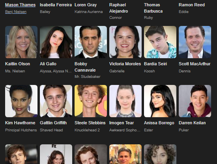Viewport: 217px width, 164px height.
Task: Open the Ramon Reed cast entry
Action: pos(192,5)
